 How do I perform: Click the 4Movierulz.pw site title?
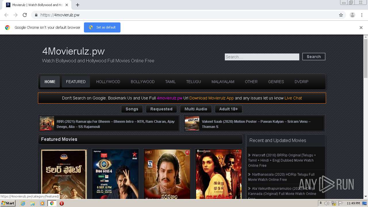pos(74,51)
